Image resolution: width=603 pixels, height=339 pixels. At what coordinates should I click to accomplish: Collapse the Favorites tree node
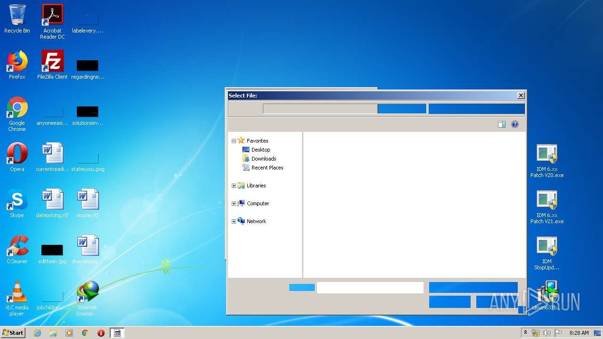pyautogui.click(x=234, y=141)
